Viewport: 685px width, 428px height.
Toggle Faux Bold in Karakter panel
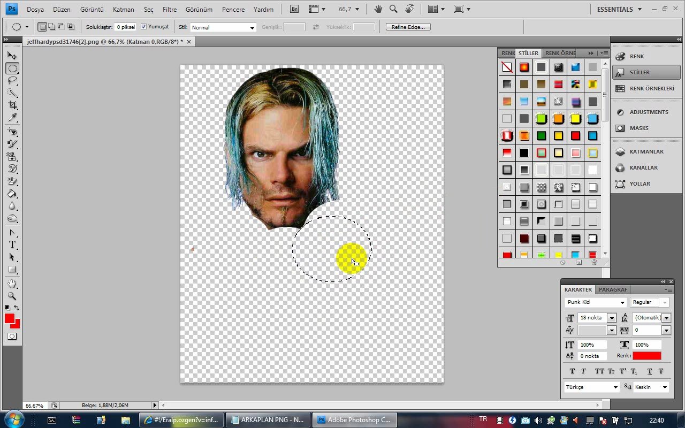(x=572, y=371)
